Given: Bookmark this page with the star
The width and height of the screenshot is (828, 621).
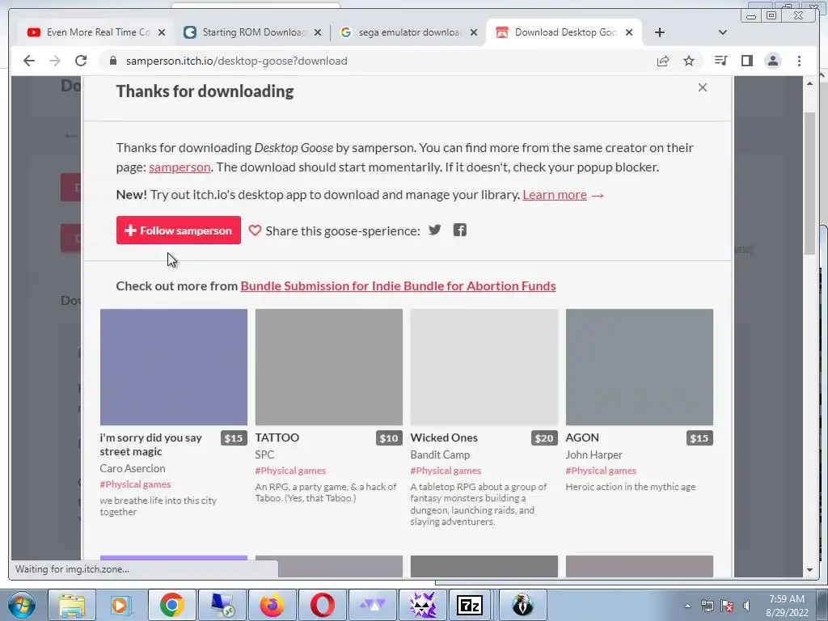Looking at the screenshot, I should (x=689, y=61).
